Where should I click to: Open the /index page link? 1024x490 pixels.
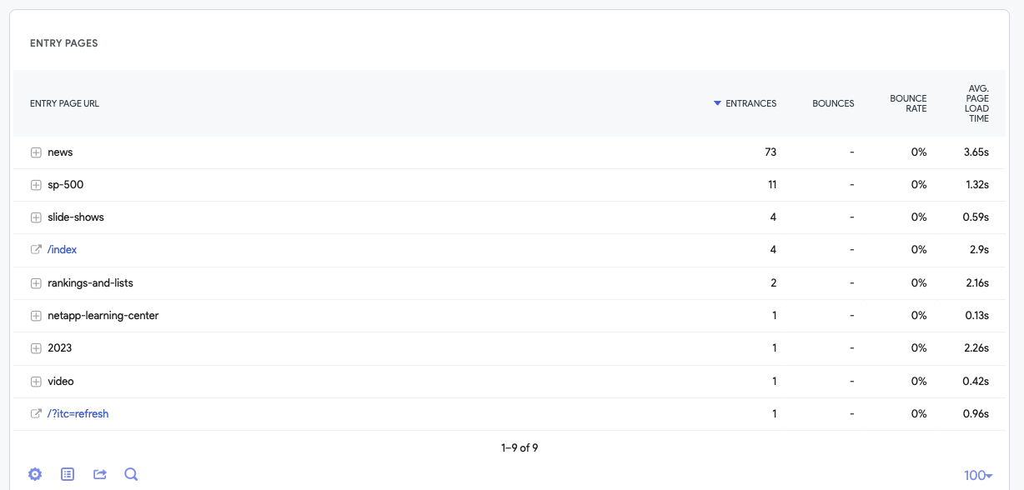tap(63, 249)
